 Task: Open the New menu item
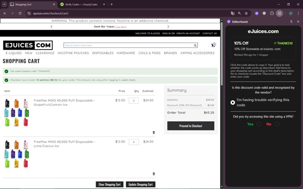[x=28, y=53]
